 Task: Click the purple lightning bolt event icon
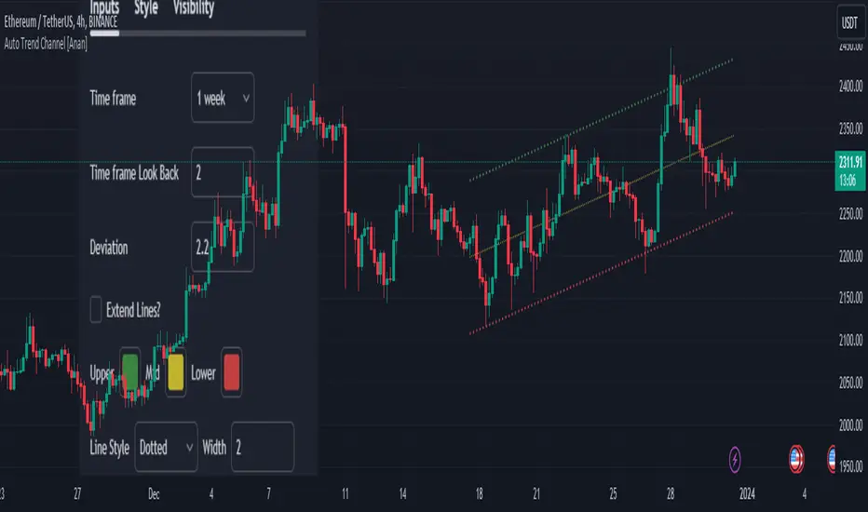737,458
